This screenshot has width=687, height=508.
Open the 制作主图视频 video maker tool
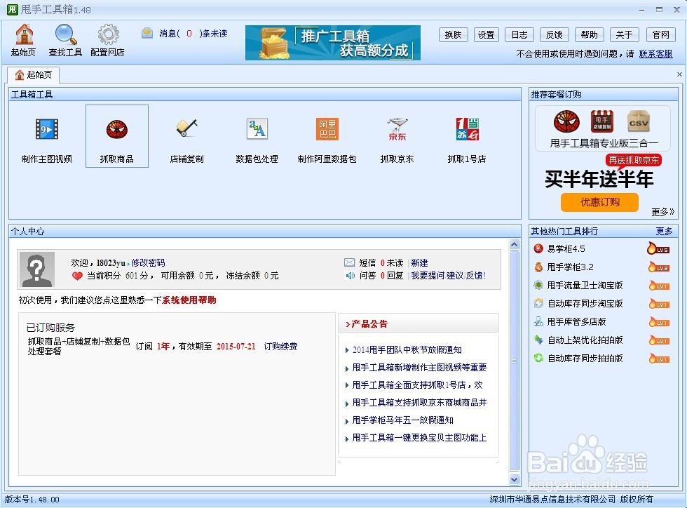46,135
